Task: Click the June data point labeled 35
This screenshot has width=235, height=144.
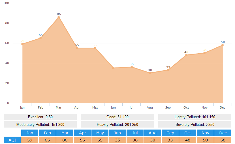Action: click(x=113, y=68)
